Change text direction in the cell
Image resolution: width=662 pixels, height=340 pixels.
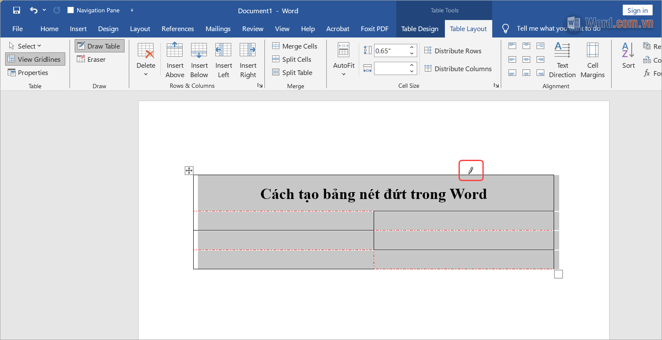point(562,60)
